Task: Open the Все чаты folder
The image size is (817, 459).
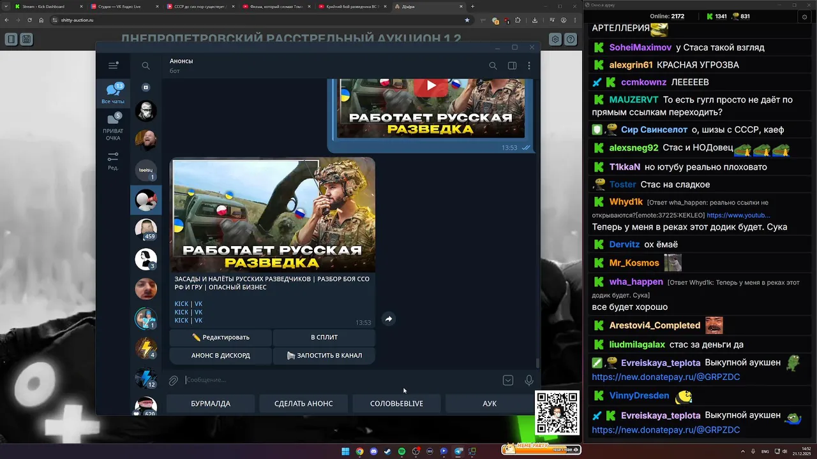Action: tap(113, 93)
